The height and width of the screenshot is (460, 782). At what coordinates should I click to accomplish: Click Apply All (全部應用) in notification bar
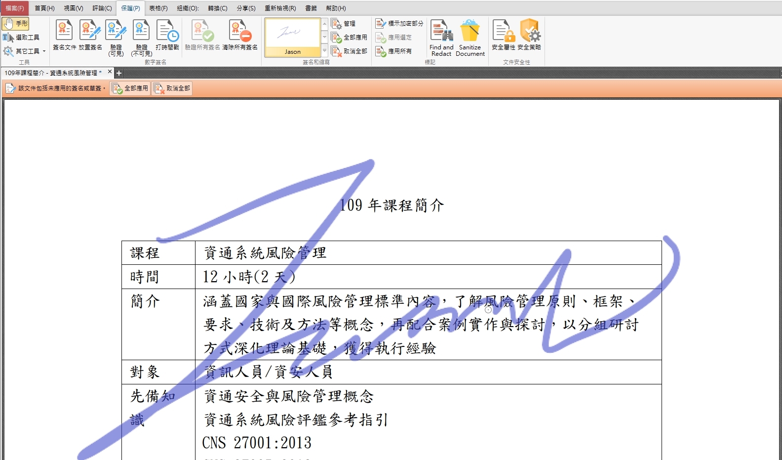tap(130, 88)
